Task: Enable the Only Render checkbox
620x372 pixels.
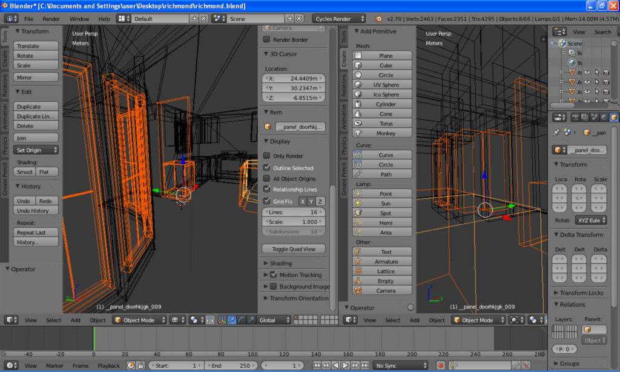Action: pos(266,156)
